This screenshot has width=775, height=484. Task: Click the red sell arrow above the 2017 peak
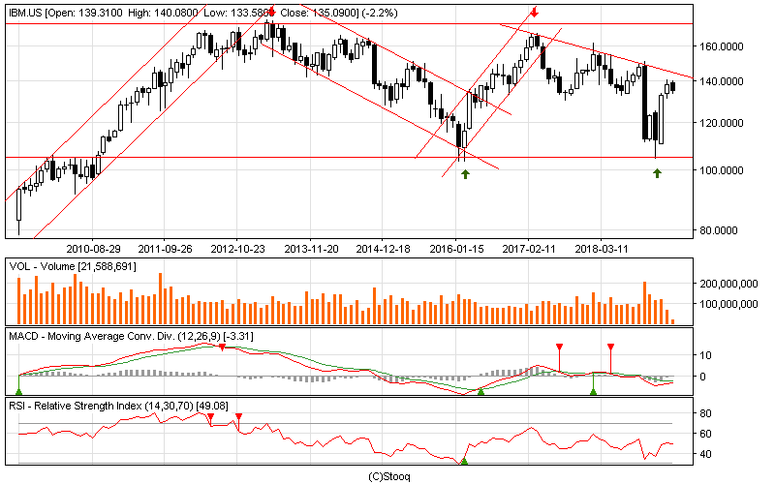534,12
